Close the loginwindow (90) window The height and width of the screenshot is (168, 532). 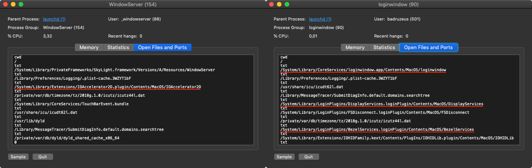(271, 4)
